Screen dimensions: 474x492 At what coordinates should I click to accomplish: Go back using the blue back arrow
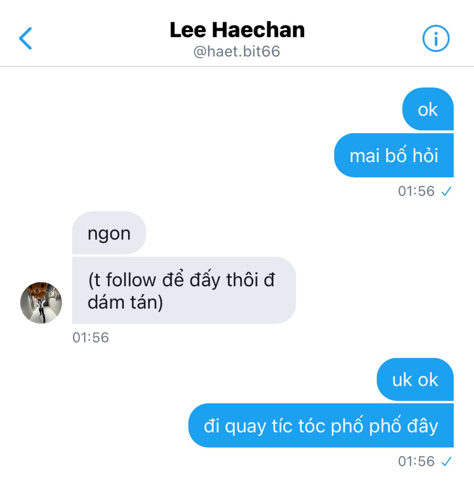click(26, 38)
